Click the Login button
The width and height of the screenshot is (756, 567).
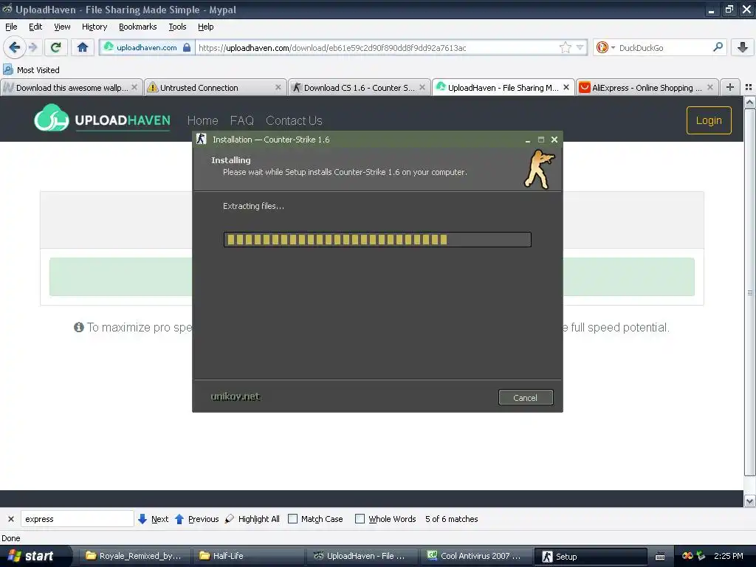709,120
